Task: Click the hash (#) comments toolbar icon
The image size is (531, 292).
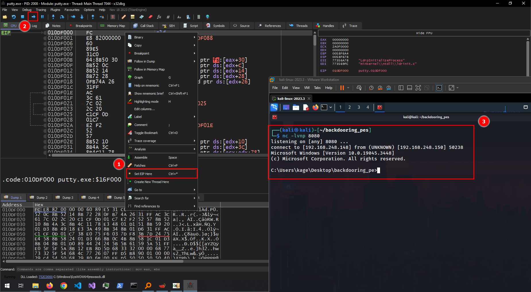Action: click(168, 17)
